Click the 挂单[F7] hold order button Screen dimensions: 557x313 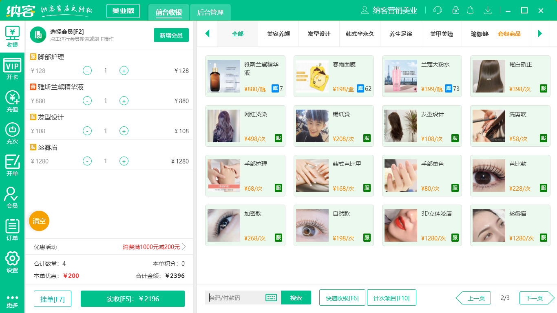pos(52,298)
